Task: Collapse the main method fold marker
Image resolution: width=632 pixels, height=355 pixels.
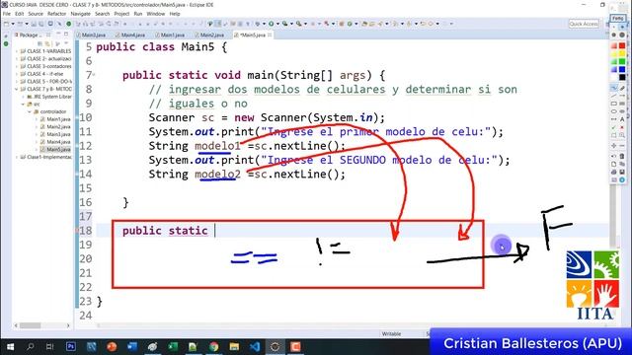Action: (94, 75)
